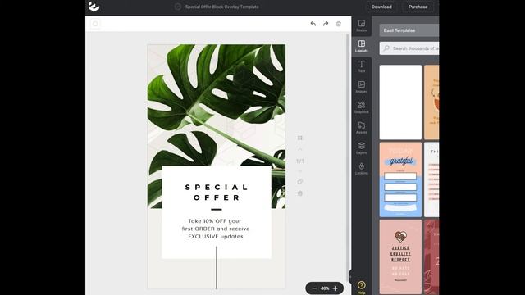This screenshot has height=295, width=525.
Task: Click the grid view icon beside the page
Action: click(x=300, y=138)
